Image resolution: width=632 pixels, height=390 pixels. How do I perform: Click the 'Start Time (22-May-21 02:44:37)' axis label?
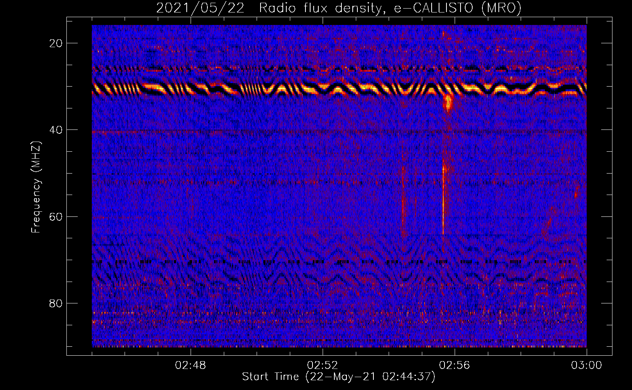(x=339, y=377)
